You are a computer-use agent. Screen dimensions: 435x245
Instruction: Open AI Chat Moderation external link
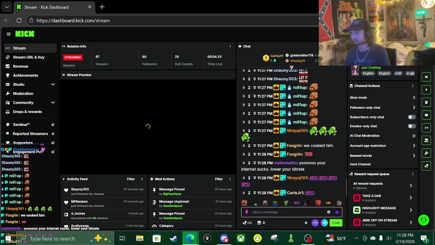(x=414, y=136)
